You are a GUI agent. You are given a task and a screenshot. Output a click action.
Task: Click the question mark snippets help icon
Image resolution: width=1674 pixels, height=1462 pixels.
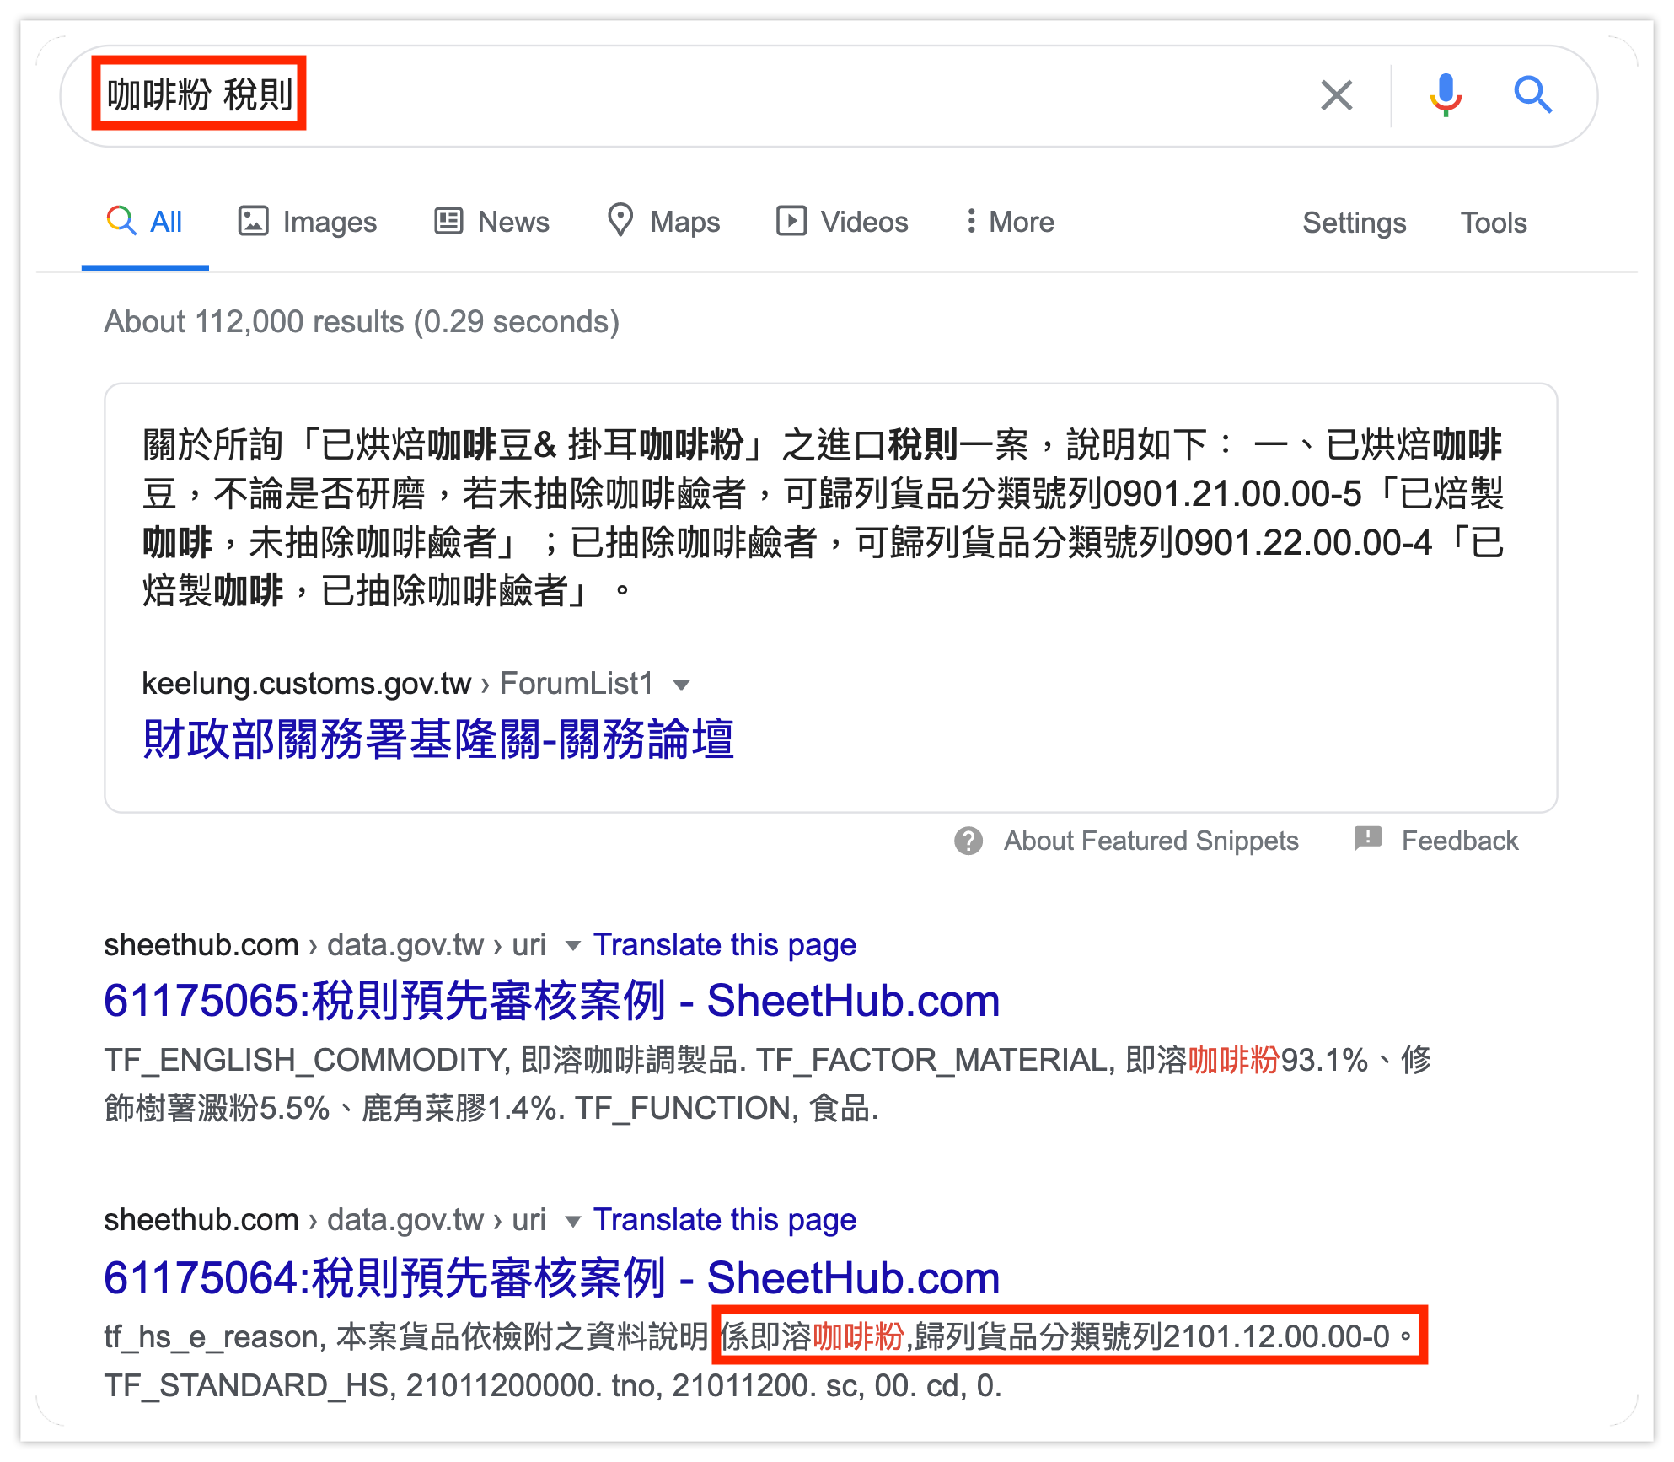click(968, 841)
